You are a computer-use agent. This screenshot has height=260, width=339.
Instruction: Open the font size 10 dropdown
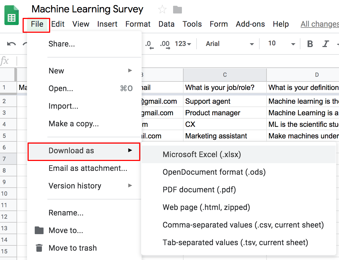point(281,44)
